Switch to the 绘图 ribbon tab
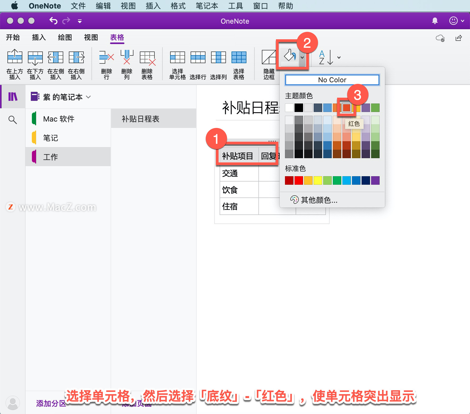Image resolution: width=470 pixels, height=414 pixels. click(65, 37)
